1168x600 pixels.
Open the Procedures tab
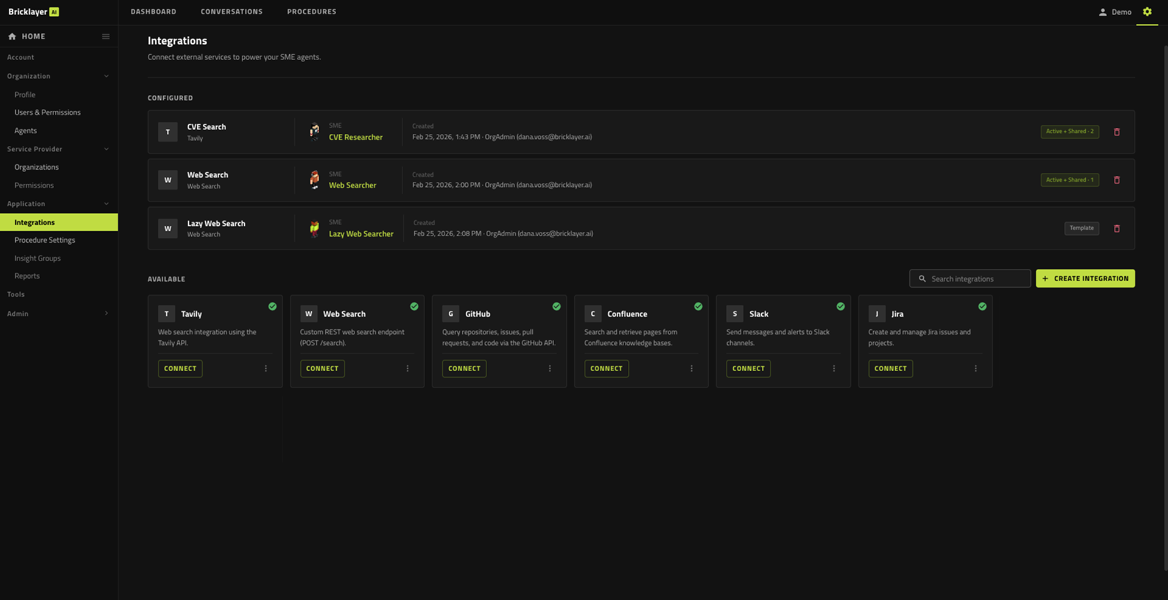pyautogui.click(x=312, y=12)
